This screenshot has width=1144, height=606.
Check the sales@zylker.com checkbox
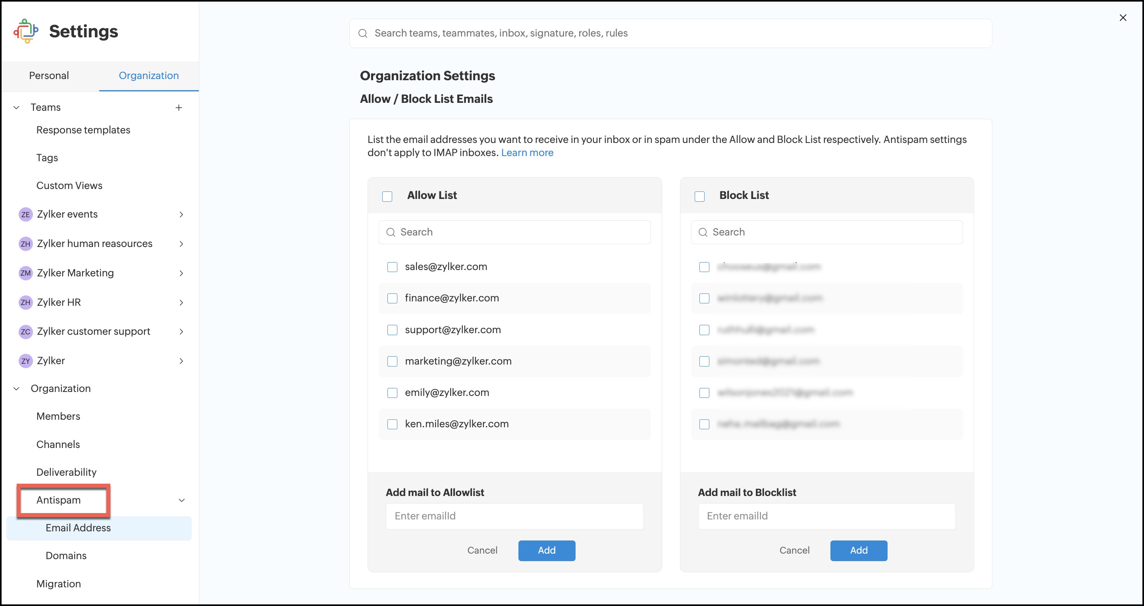(392, 267)
